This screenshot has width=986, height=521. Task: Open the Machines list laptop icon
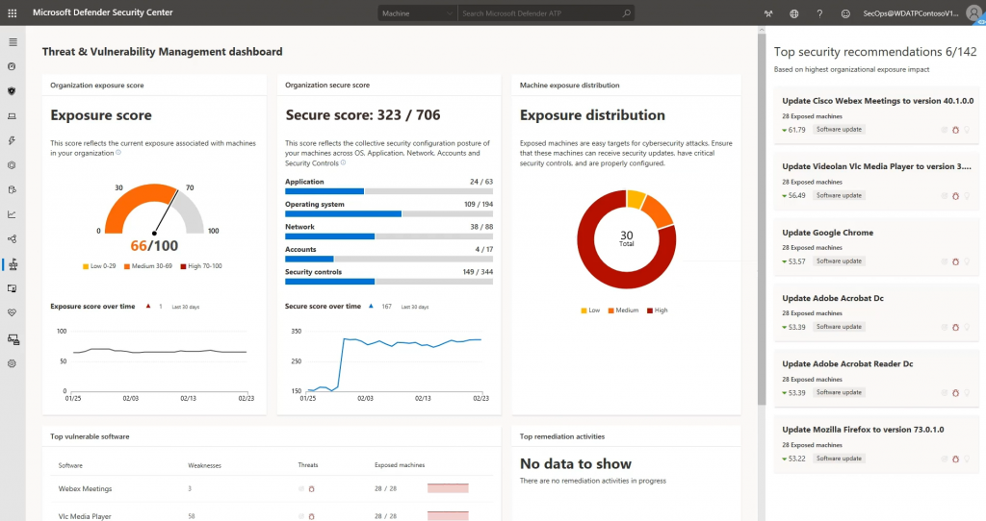(12, 116)
